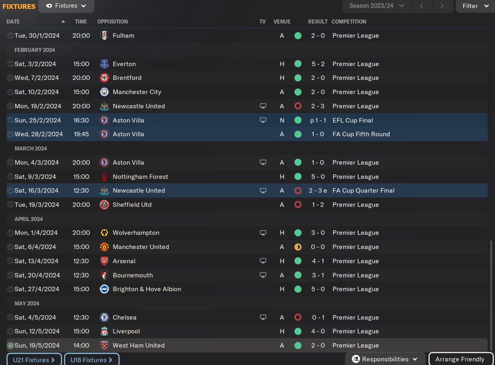Click the Nottingham Forest club badge
This screenshot has height=365, width=495.
pos(104,177)
